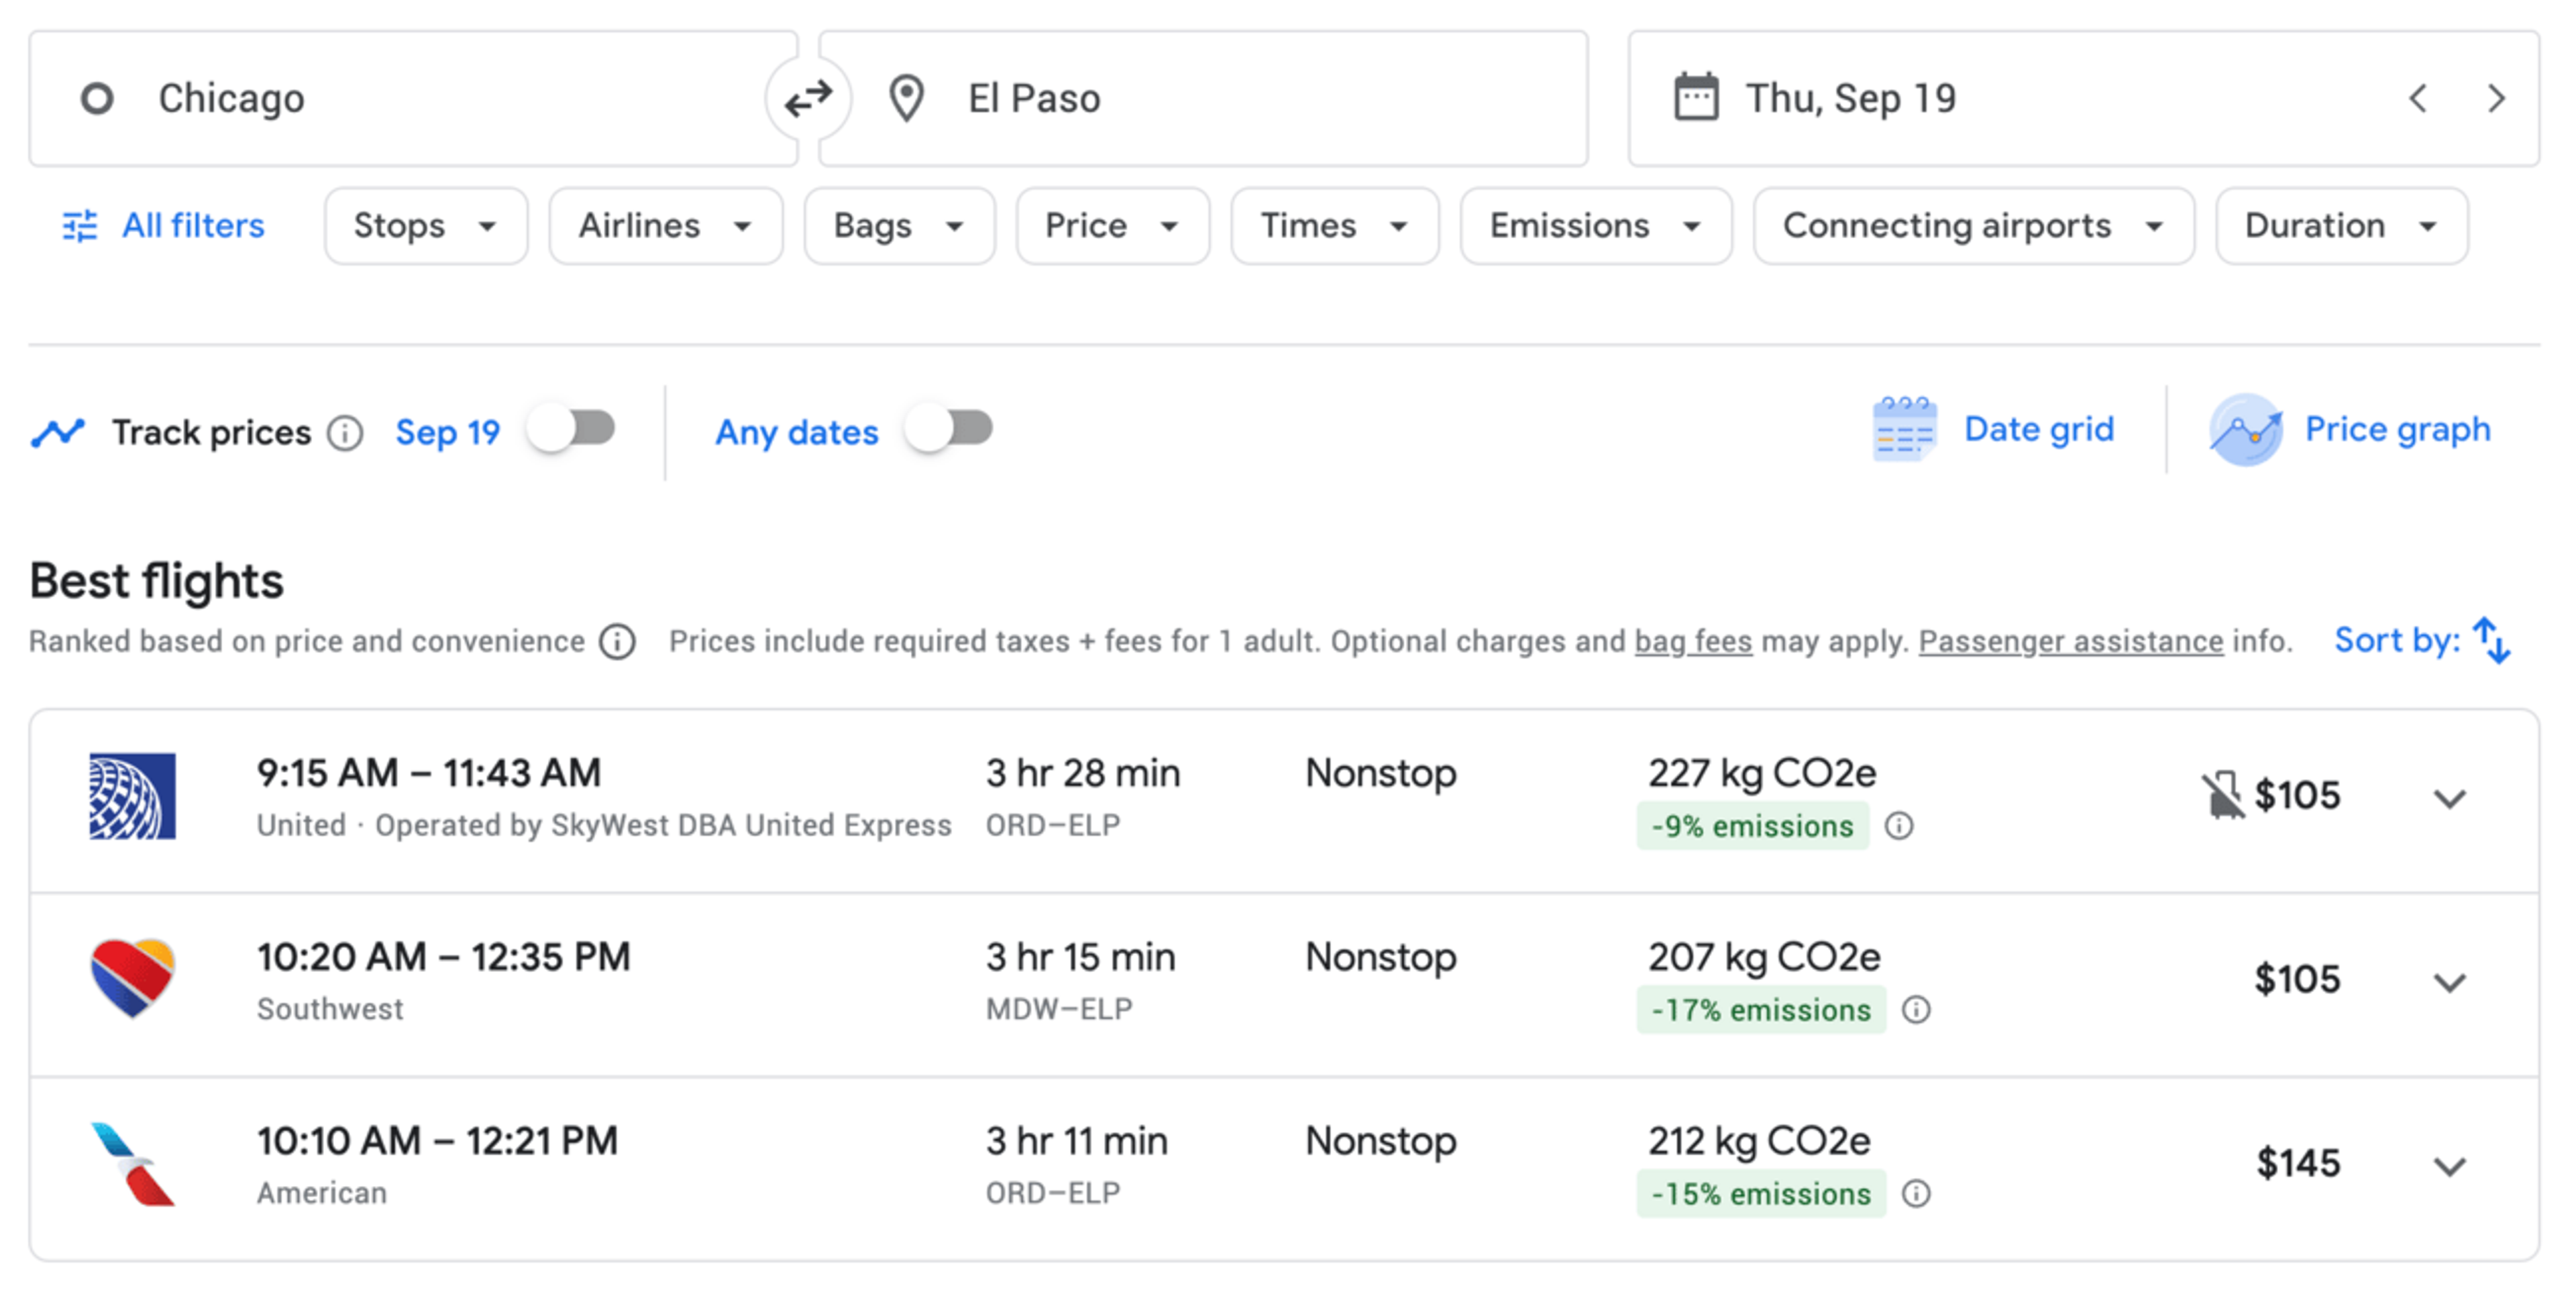
Task: Click the -17% emissions badge
Action: (1761, 1010)
